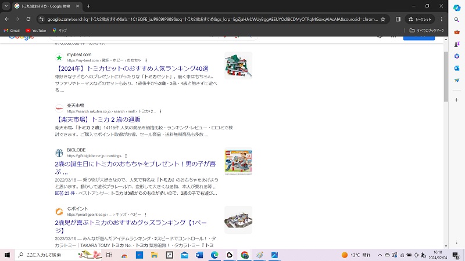Expand the tab search dropdown arrow
Screen dimensions: 465x261
(x=6, y=6)
